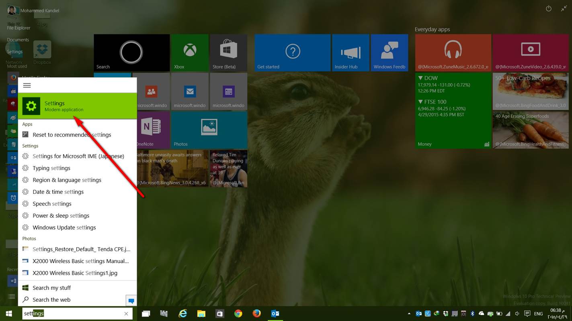Open the Get started tile

point(293,53)
